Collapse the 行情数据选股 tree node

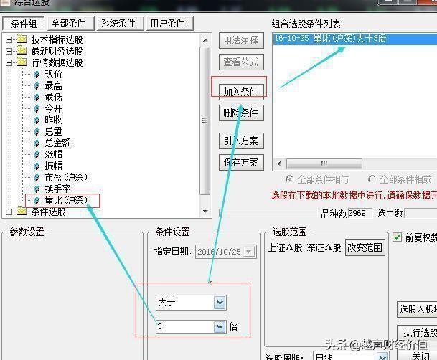(x=9, y=62)
